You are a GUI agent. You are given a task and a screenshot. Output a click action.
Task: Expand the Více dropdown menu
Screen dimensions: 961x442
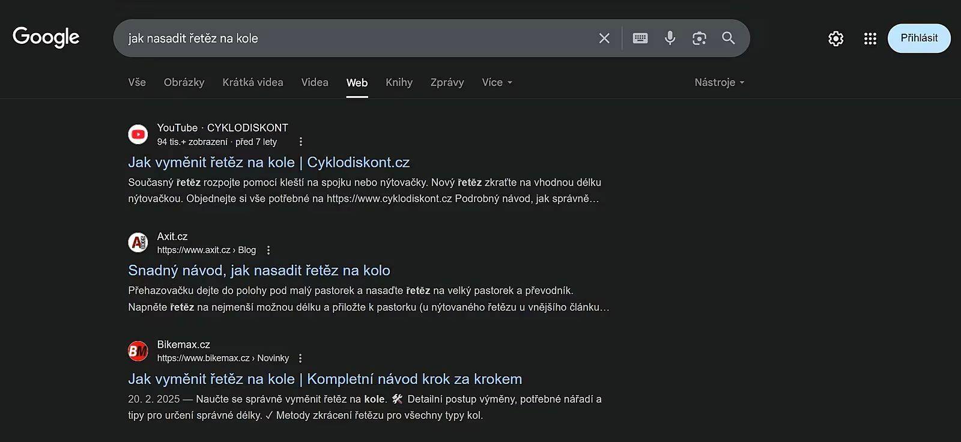[497, 82]
